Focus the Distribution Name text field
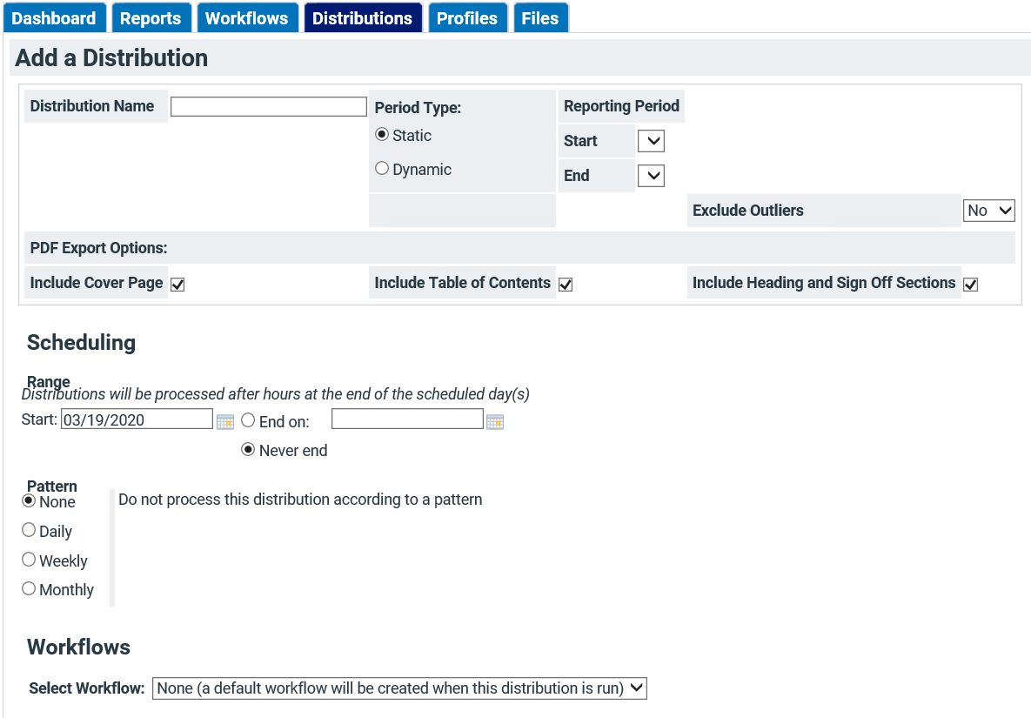 point(268,106)
